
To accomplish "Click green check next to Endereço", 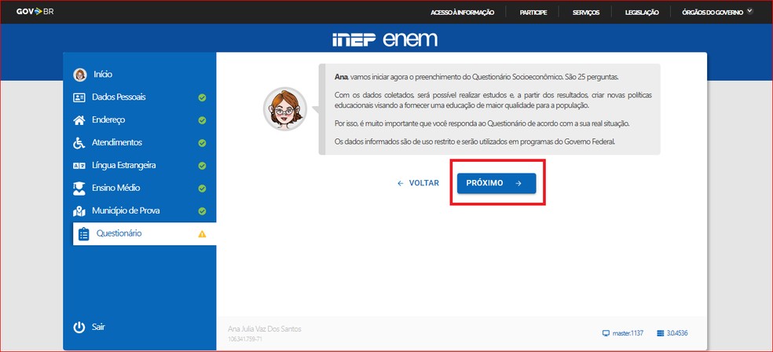I will coord(202,120).
